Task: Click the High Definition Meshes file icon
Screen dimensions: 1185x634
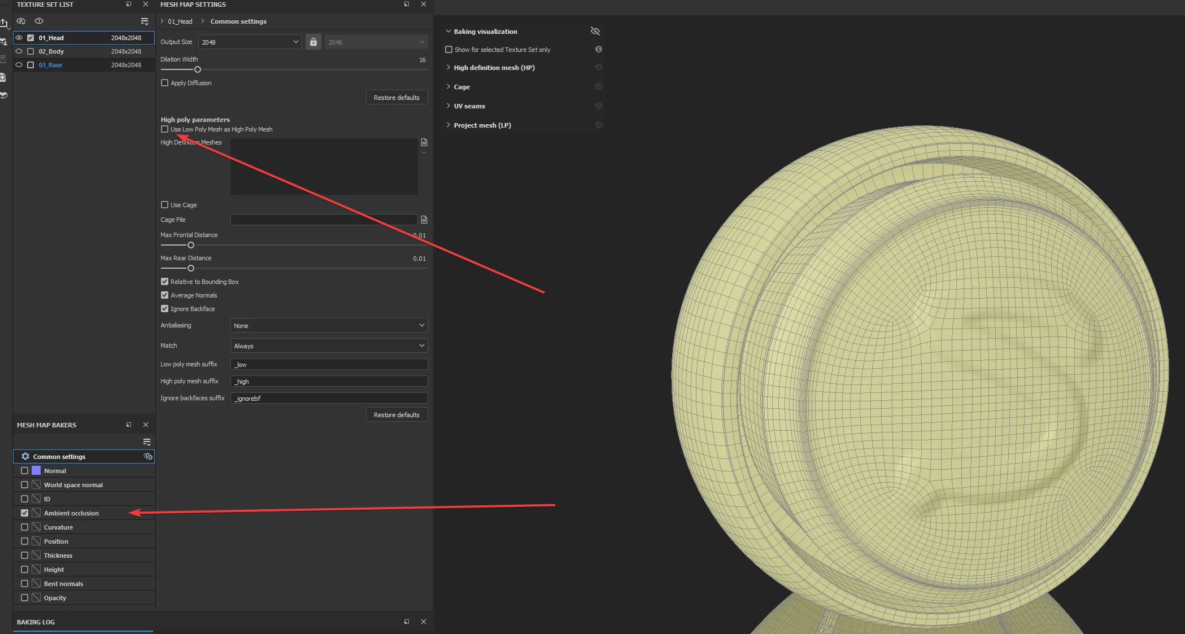Action: pos(424,142)
